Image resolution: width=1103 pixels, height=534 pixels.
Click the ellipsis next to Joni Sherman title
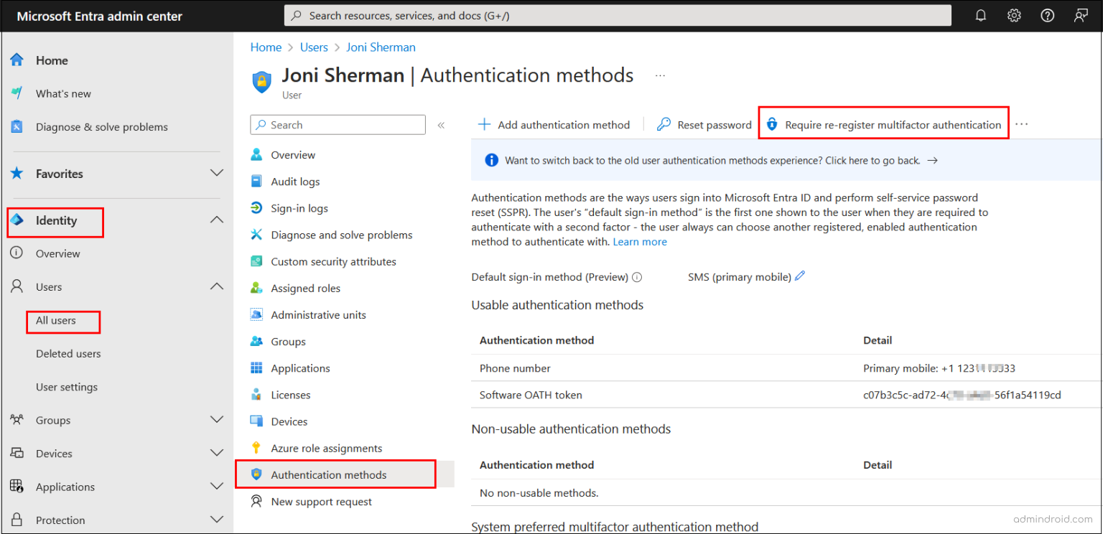coord(660,75)
